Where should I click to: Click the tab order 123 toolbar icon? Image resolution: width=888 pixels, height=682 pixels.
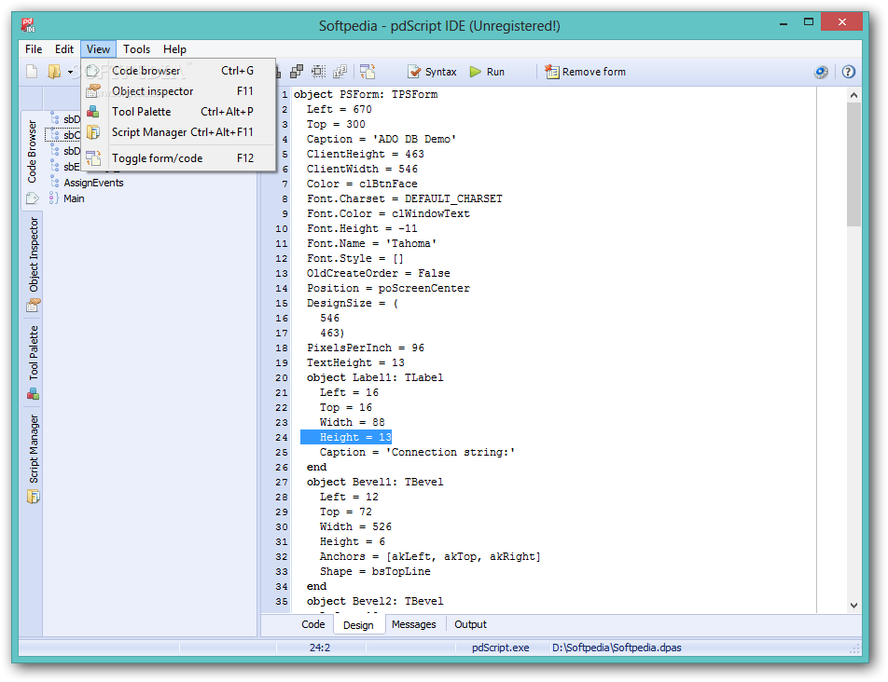[x=340, y=71]
